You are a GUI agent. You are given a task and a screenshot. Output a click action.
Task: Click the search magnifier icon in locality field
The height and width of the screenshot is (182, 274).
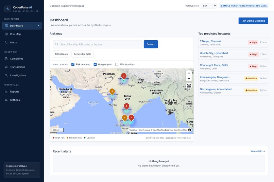tap(57, 44)
